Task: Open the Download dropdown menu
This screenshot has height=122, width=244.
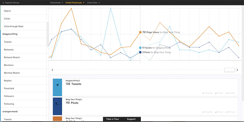Action: (x=56, y=3)
